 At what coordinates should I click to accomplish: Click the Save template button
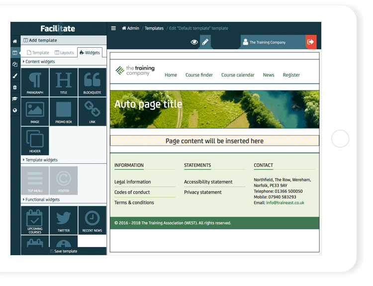pyautogui.click(x=64, y=251)
